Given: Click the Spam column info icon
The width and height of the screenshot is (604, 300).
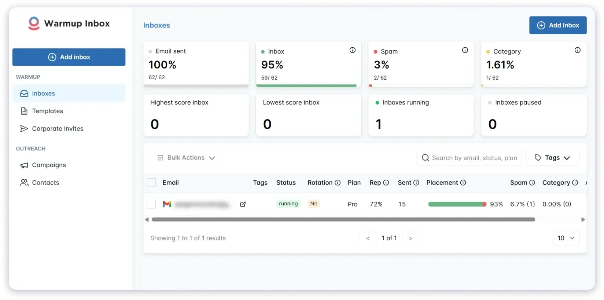Looking at the screenshot, I should click(x=532, y=183).
